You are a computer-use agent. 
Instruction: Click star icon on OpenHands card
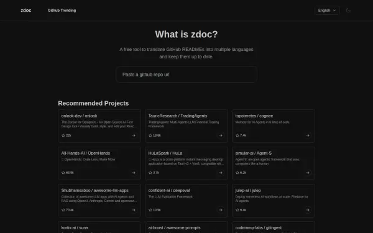[63, 173]
